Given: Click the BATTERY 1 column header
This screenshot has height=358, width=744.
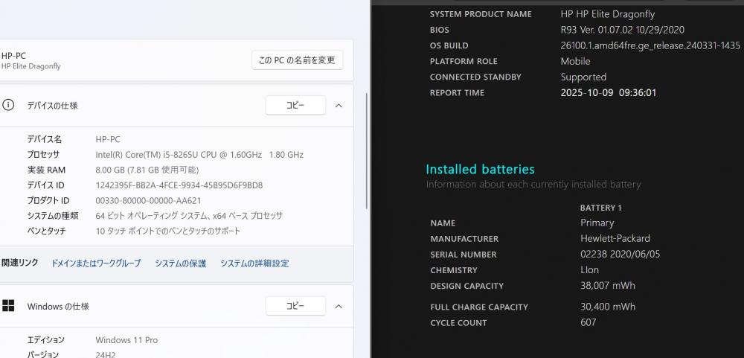Looking at the screenshot, I should 600,208.
